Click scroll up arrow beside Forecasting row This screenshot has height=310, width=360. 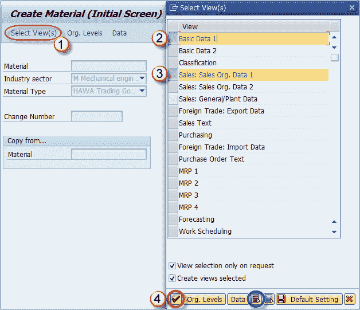click(334, 222)
